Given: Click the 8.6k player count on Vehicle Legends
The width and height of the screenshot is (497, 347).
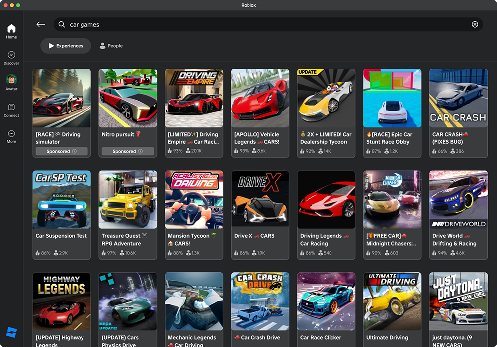Looking at the screenshot, I should [259, 151].
